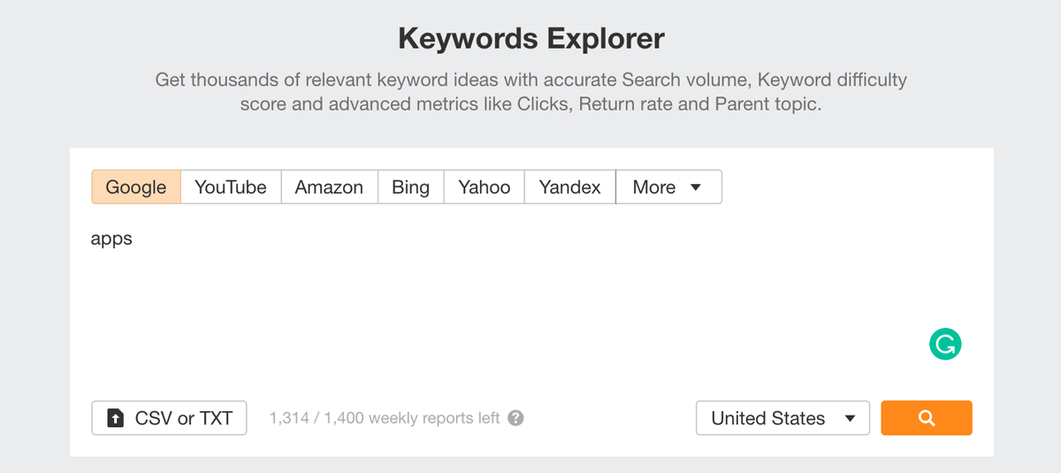Select the Bing tab
The height and width of the screenshot is (473, 1061).
[411, 187]
